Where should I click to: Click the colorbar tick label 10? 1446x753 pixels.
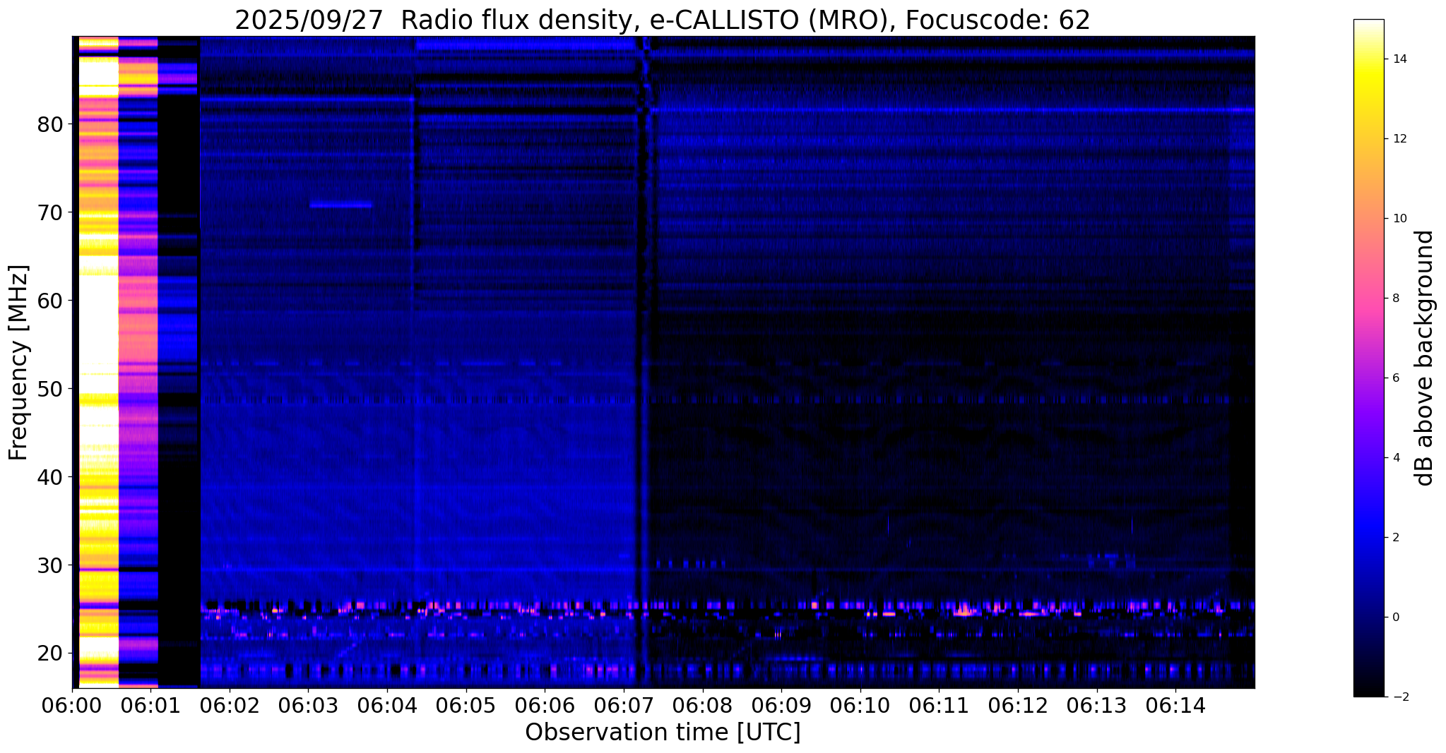click(x=1399, y=219)
